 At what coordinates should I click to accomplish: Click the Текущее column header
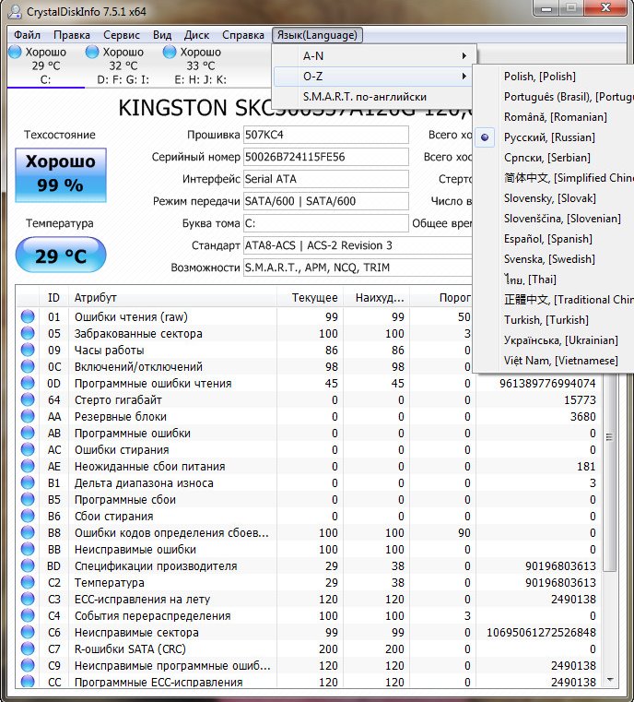click(x=310, y=298)
